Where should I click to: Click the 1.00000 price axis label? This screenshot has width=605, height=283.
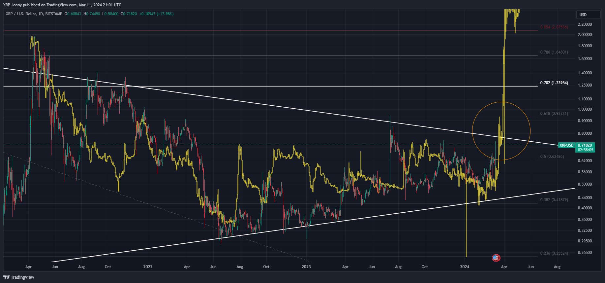click(585, 109)
